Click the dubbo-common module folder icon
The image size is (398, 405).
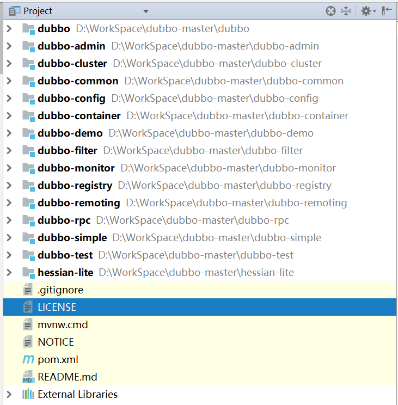pos(28,81)
